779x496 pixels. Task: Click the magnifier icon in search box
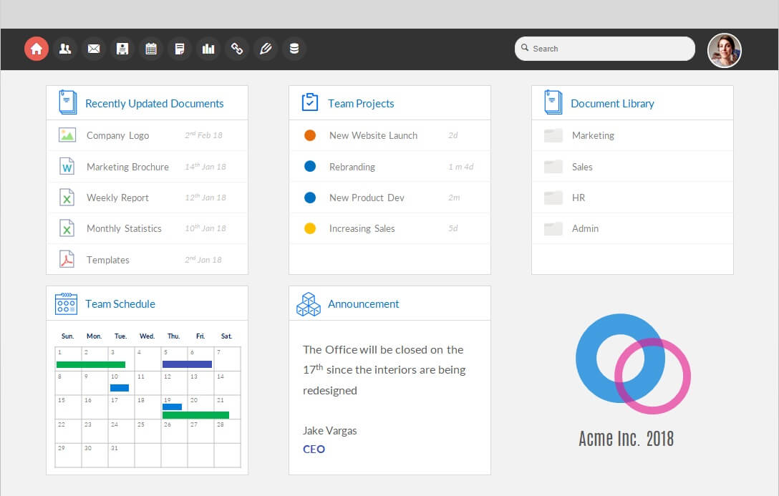coord(525,48)
